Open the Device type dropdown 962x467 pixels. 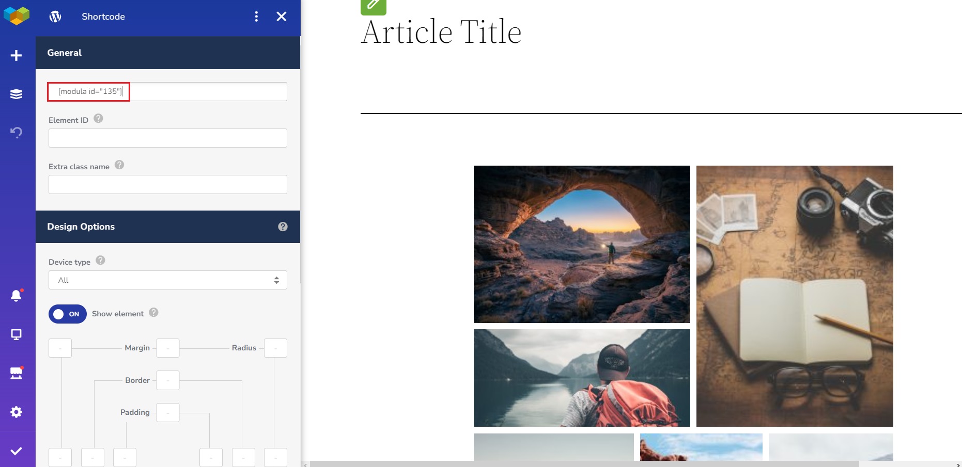coord(167,280)
